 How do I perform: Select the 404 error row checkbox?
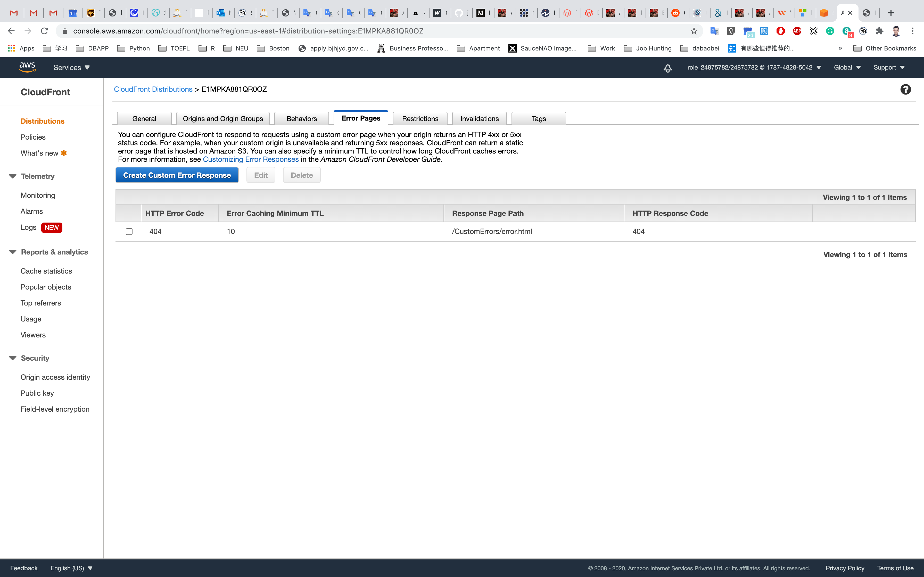pyautogui.click(x=129, y=232)
